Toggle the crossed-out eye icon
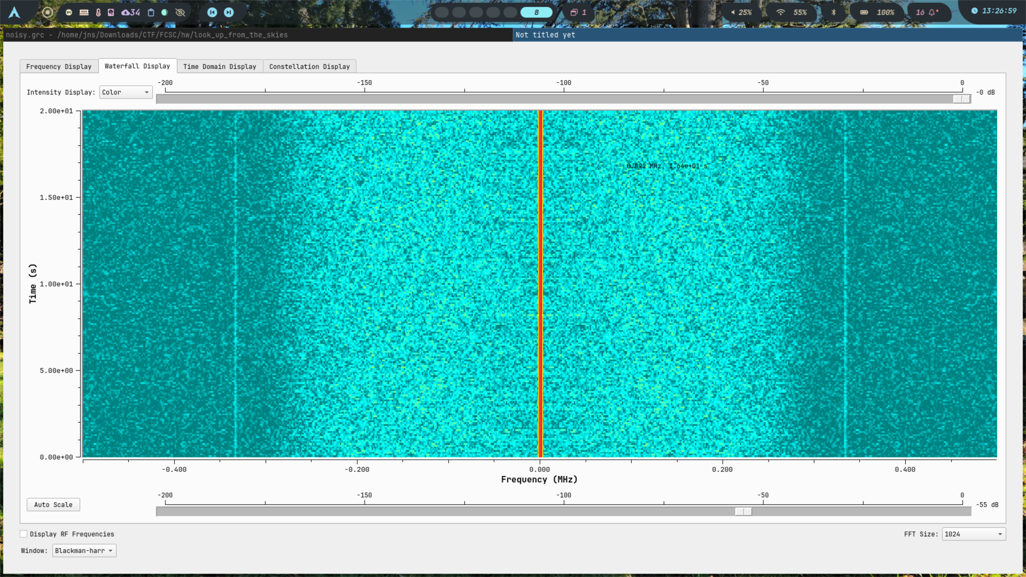 (180, 12)
